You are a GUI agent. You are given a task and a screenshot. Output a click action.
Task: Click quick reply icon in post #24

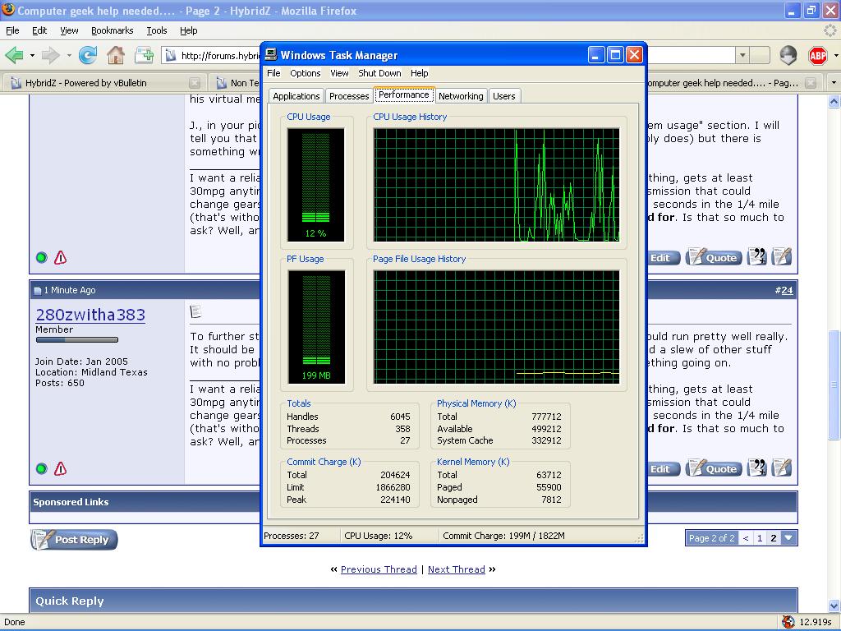click(x=782, y=468)
